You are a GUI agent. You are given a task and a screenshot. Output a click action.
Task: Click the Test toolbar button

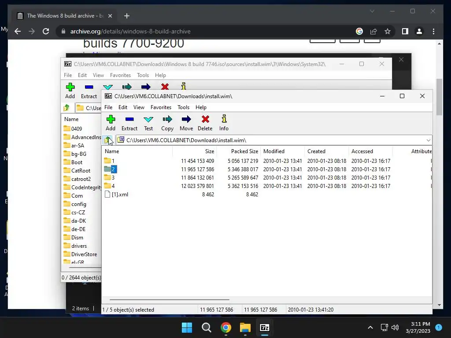pyautogui.click(x=148, y=123)
